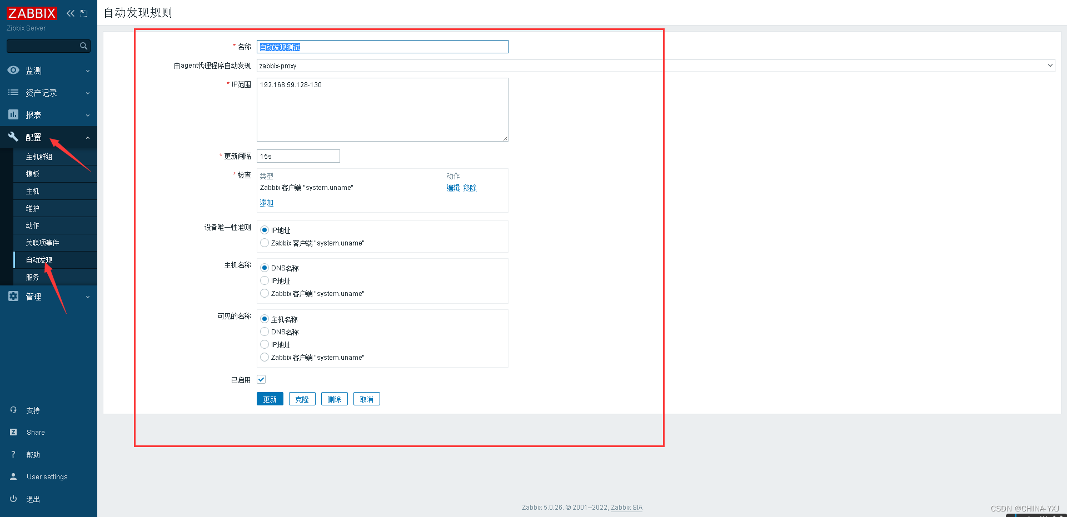
Task: Open 维护 submenu item
Action: (55, 209)
